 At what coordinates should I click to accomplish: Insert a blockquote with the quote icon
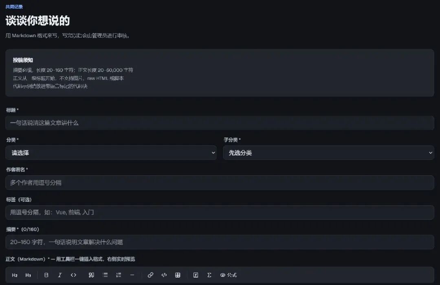(92, 275)
